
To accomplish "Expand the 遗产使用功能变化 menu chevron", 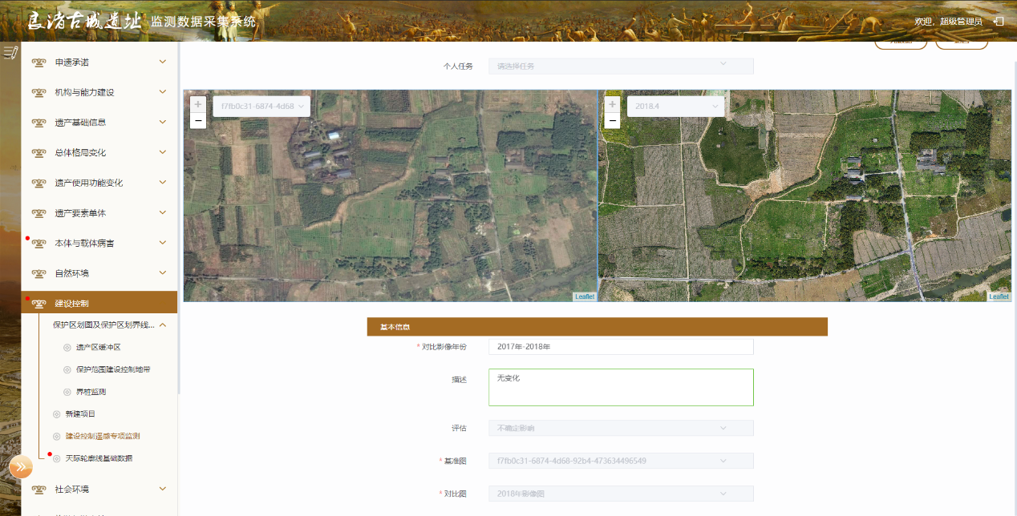I will pos(163,183).
